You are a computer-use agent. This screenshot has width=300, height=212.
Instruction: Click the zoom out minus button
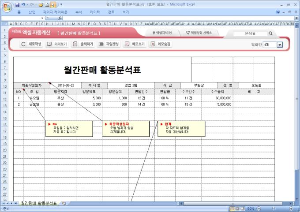(259, 208)
